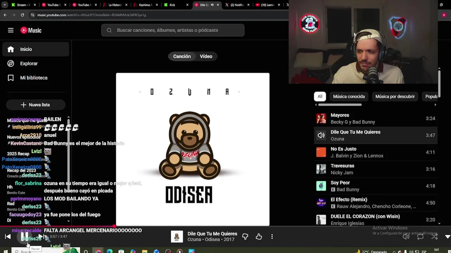The width and height of the screenshot is (451, 253).
Task: Select Música por descubrir filter chip
Action: [395, 96]
